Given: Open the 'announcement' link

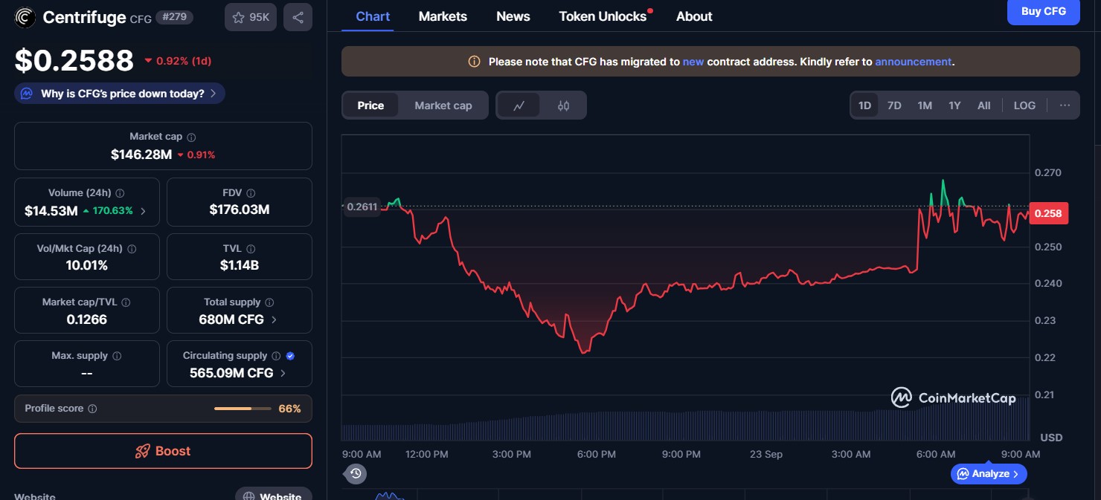Looking at the screenshot, I should 914,62.
